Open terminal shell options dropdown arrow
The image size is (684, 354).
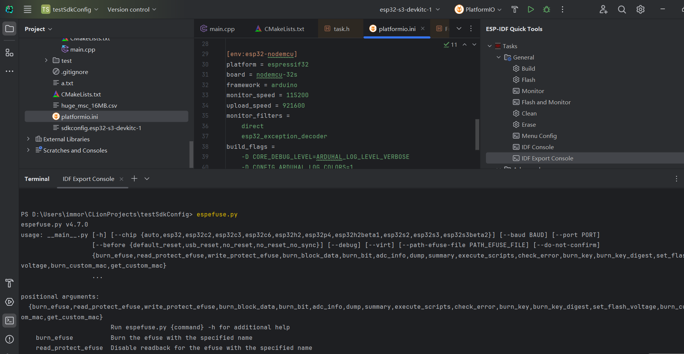[x=147, y=179]
